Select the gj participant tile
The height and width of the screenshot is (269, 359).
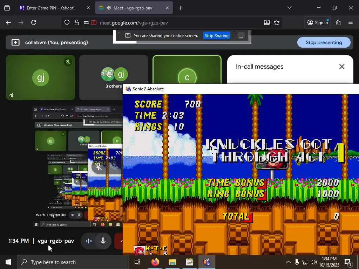click(41, 77)
